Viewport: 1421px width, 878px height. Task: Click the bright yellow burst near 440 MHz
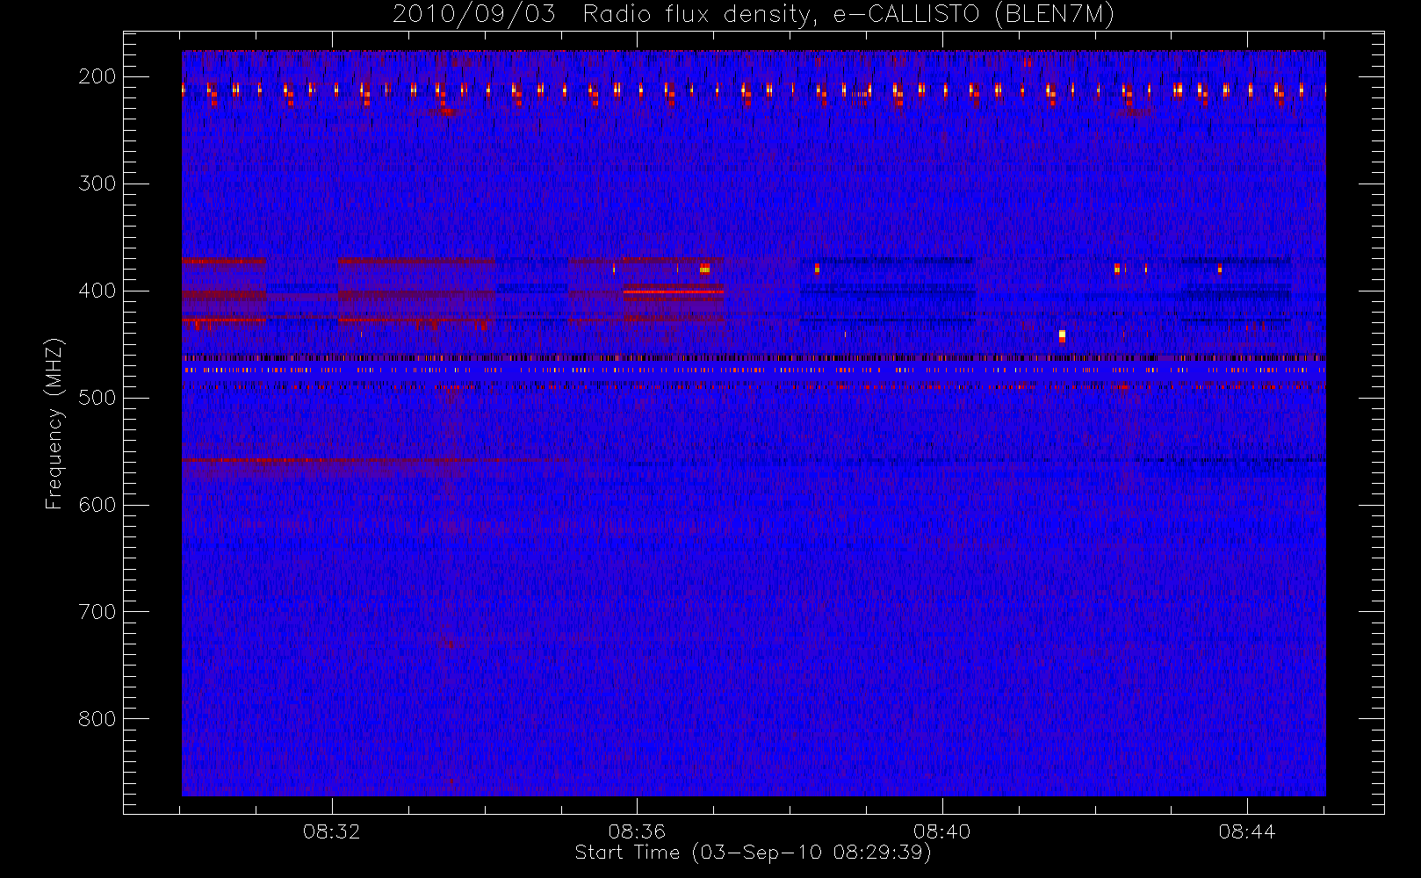pos(1062,336)
